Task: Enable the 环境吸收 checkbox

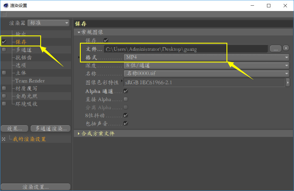Action: (x=4, y=104)
